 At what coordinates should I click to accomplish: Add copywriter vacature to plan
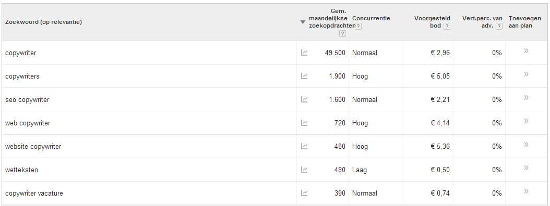click(x=526, y=191)
